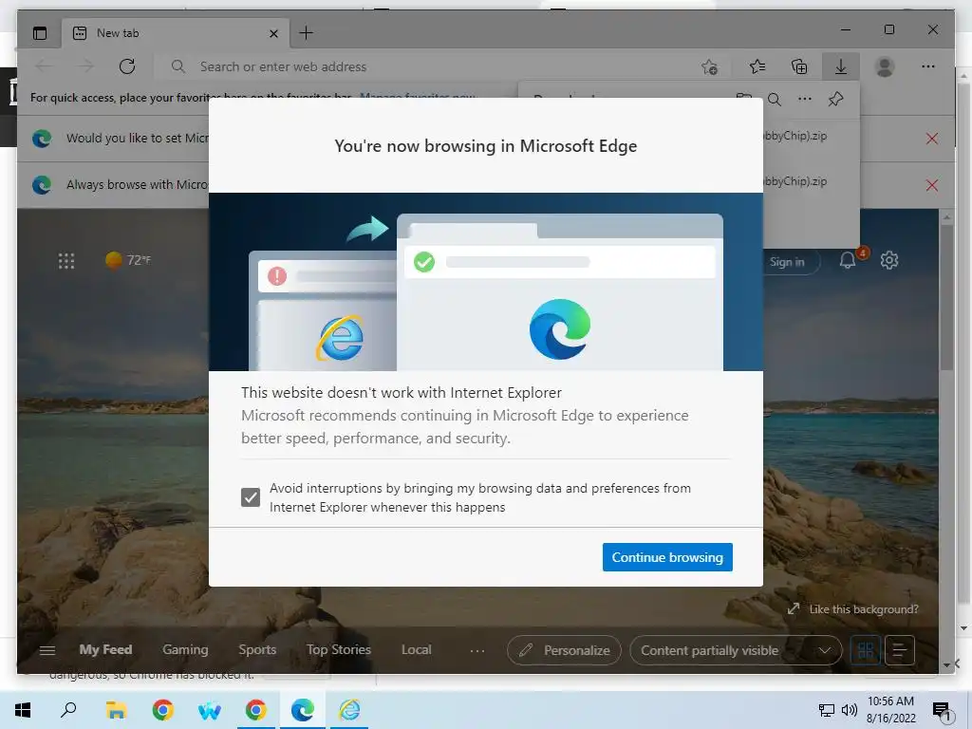Open Windows taskbar search

(68, 710)
